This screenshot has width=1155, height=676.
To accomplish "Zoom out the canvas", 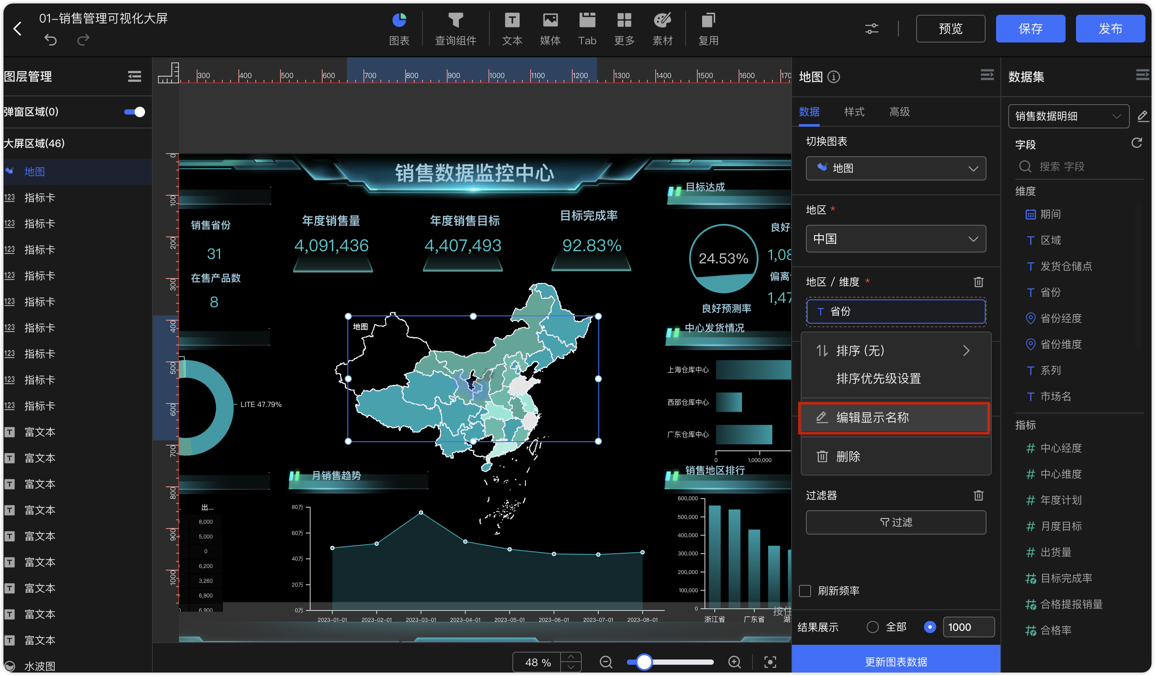I will pos(606,662).
